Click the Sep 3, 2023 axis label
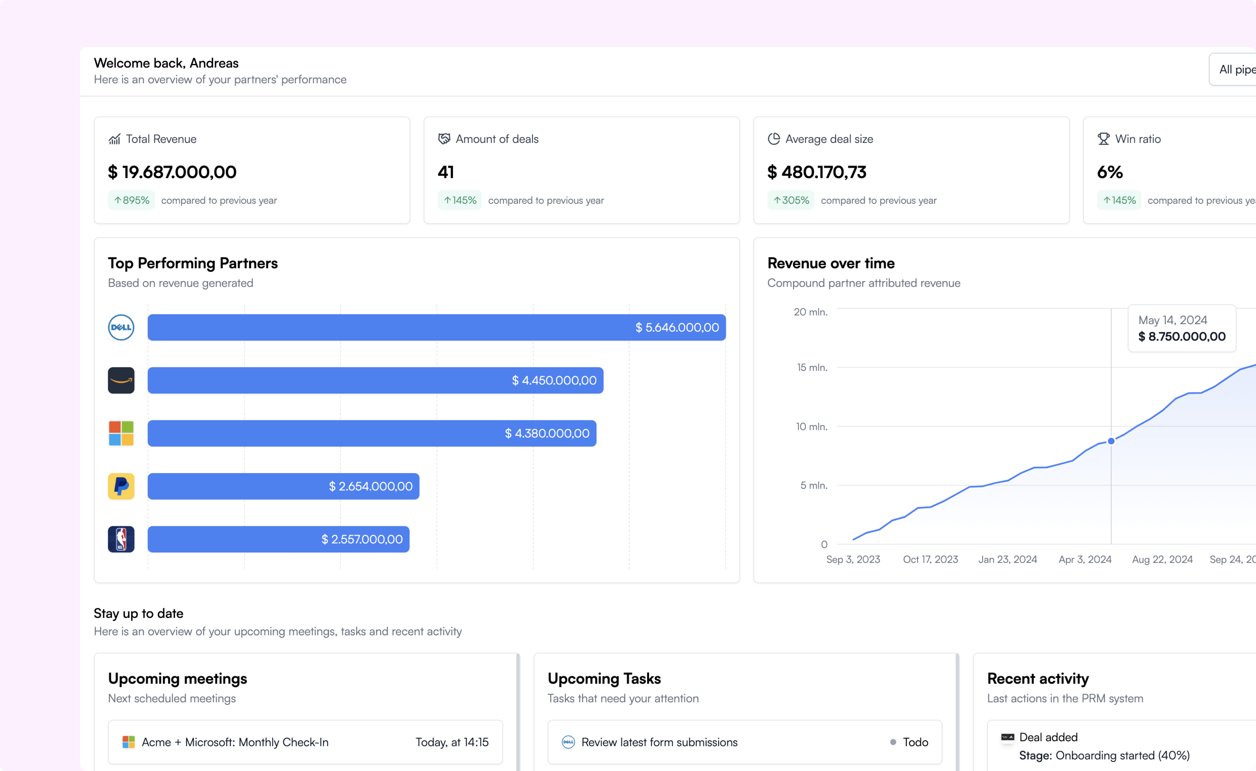Viewport: 1256px width, 771px height. click(853, 560)
